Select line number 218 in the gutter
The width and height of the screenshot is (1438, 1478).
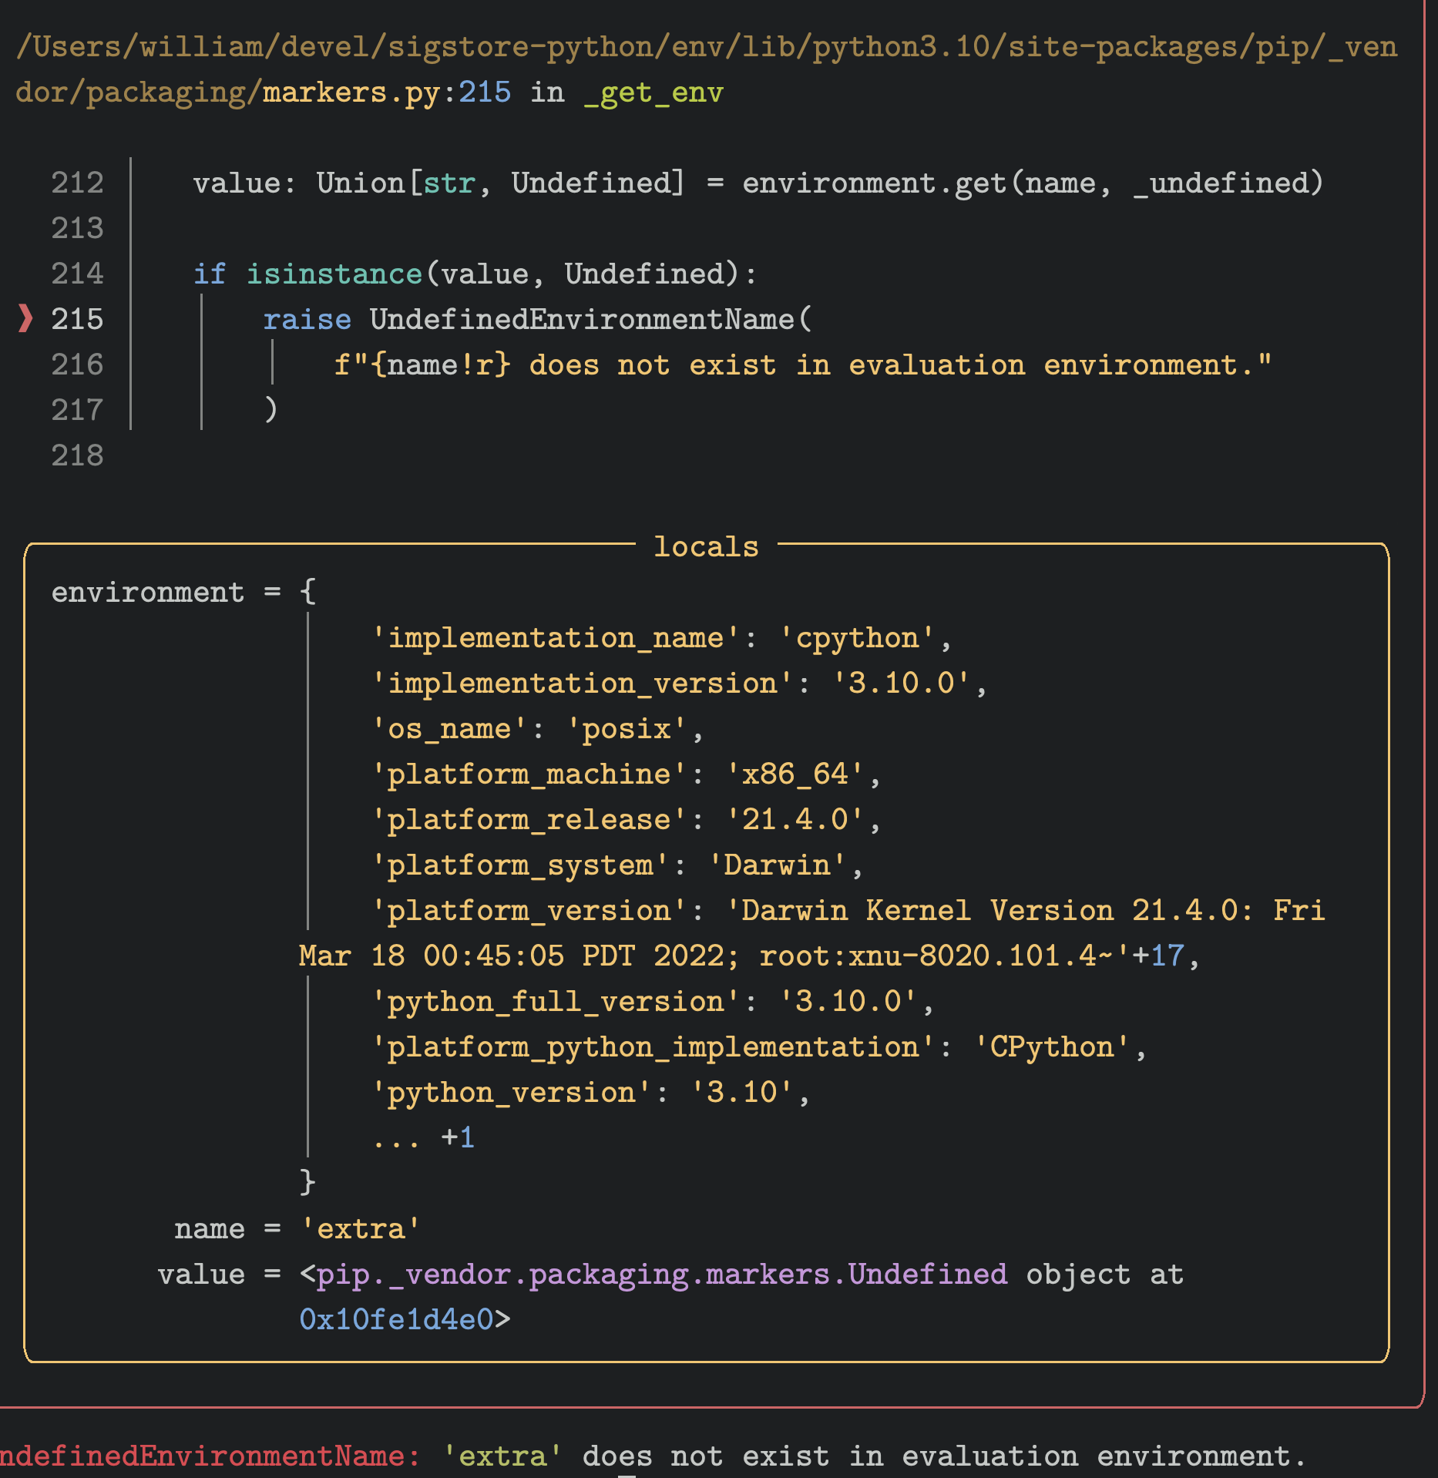point(77,455)
